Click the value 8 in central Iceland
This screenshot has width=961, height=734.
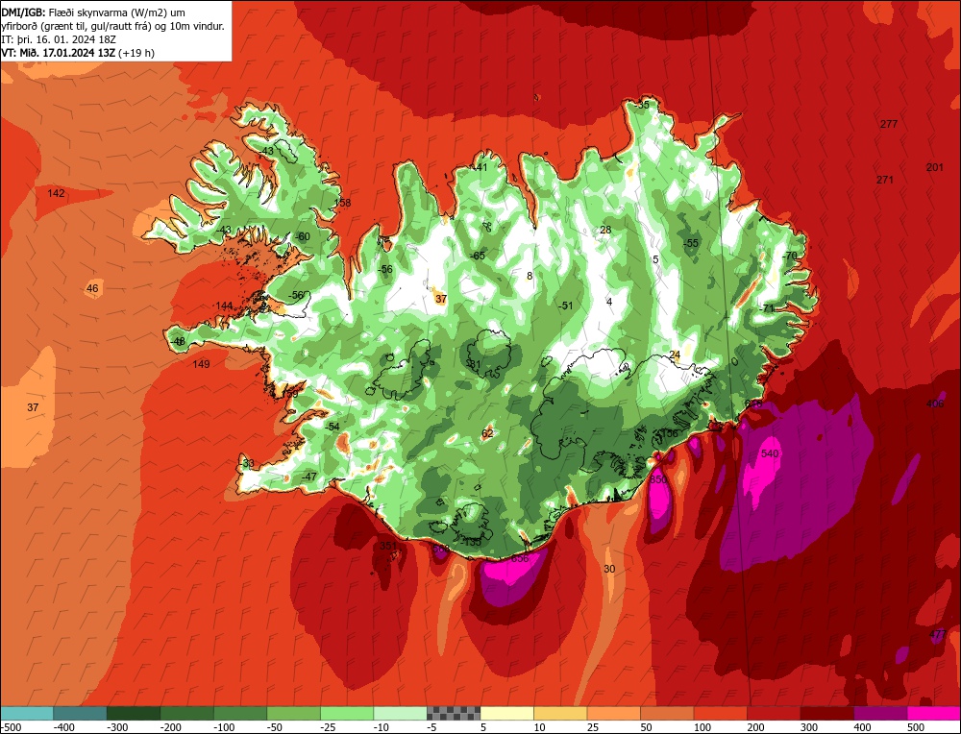[x=530, y=276]
